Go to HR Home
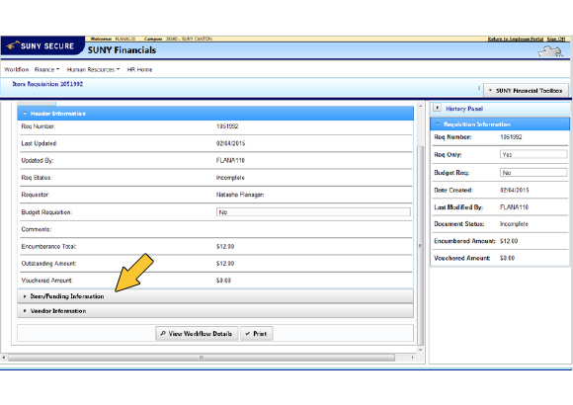Image resolution: width=573 pixels, height=405 pixels. tap(139, 69)
